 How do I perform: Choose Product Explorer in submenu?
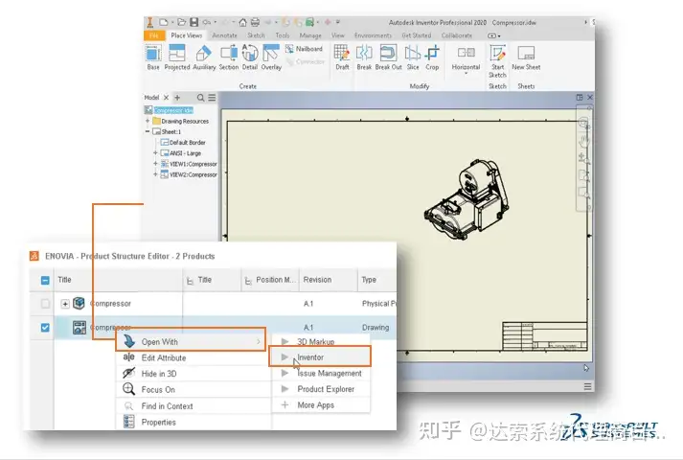(320, 389)
